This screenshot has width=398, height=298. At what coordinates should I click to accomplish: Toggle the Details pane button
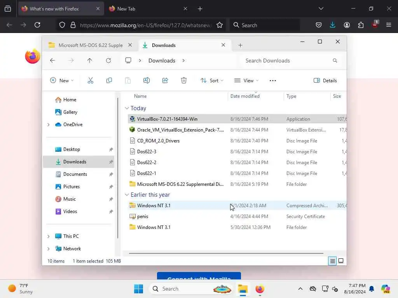point(325,81)
